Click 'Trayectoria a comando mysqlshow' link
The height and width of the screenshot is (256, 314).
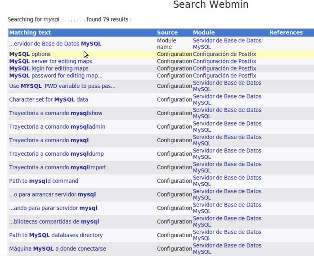coord(56,113)
